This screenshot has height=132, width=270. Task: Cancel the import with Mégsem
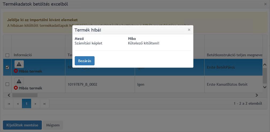[x=53, y=125]
